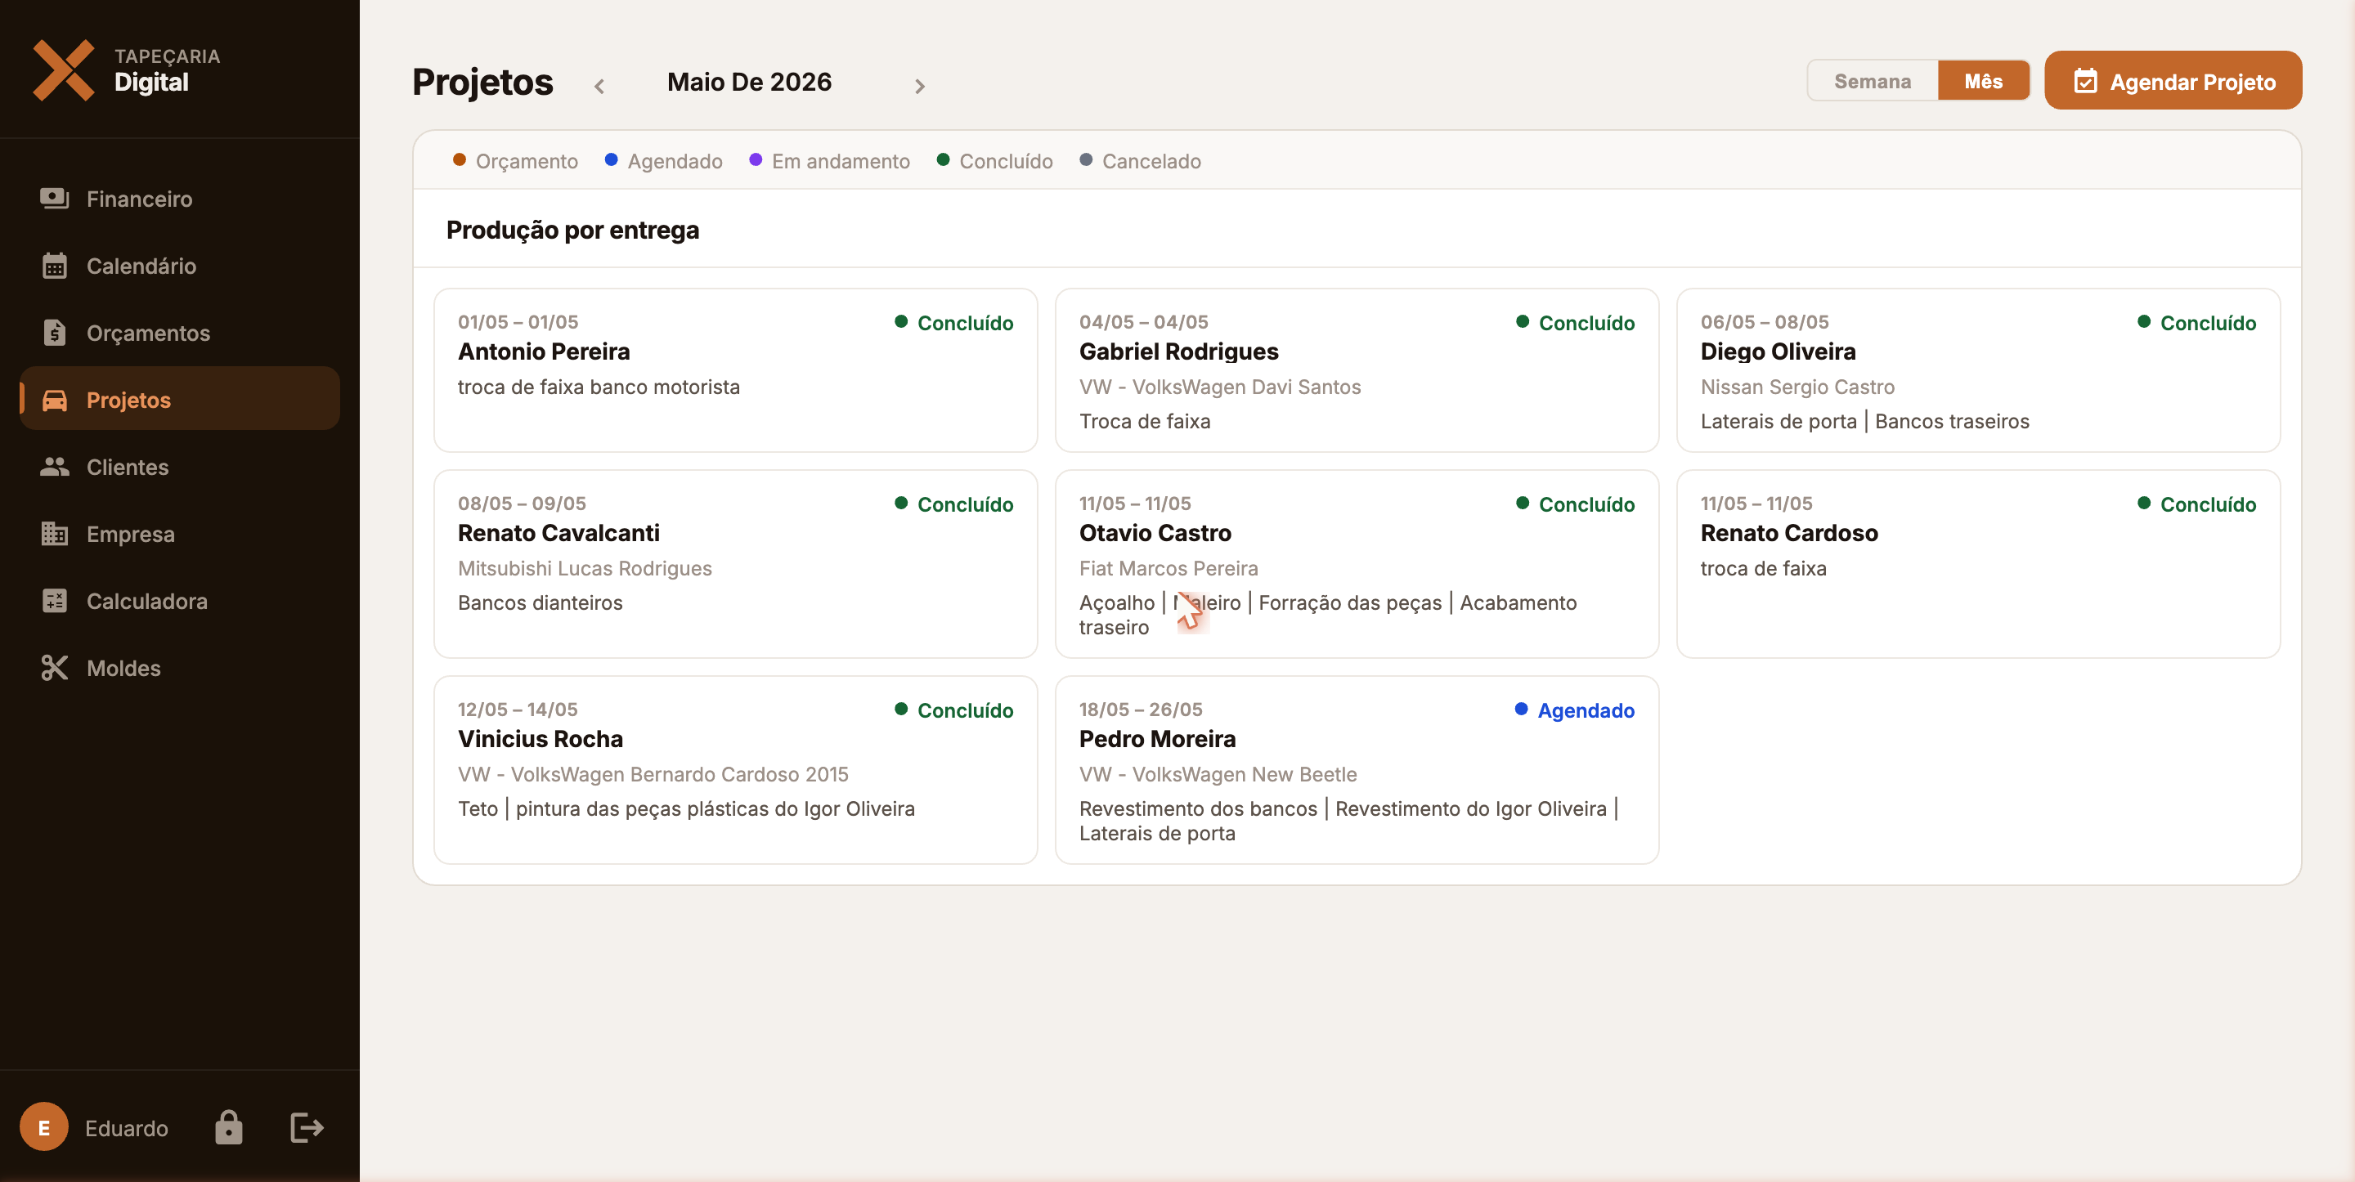This screenshot has width=2355, height=1182.
Task: Open the Financeiro menu item
Action: coord(180,199)
